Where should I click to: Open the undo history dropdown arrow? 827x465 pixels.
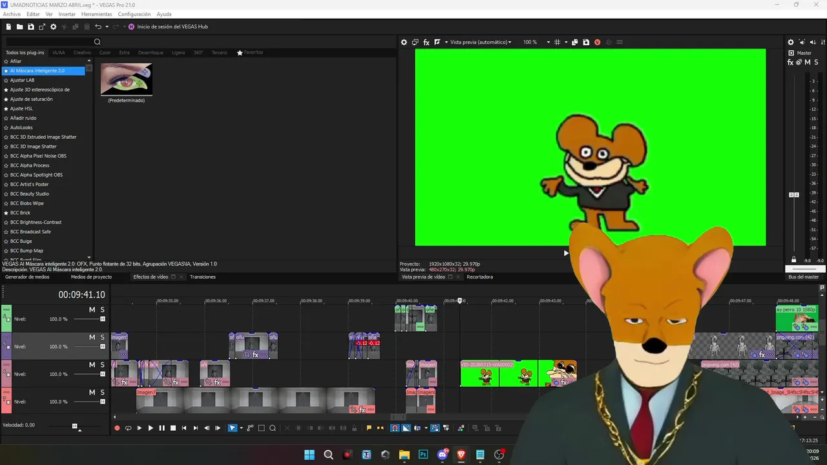tap(107, 26)
